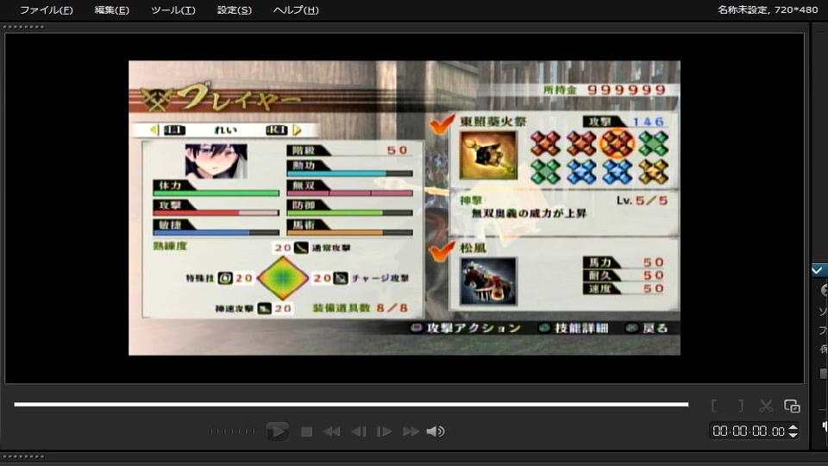Click the project name 名称未設定, 720*480
This screenshot has width=828, height=466.
coord(768,9)
